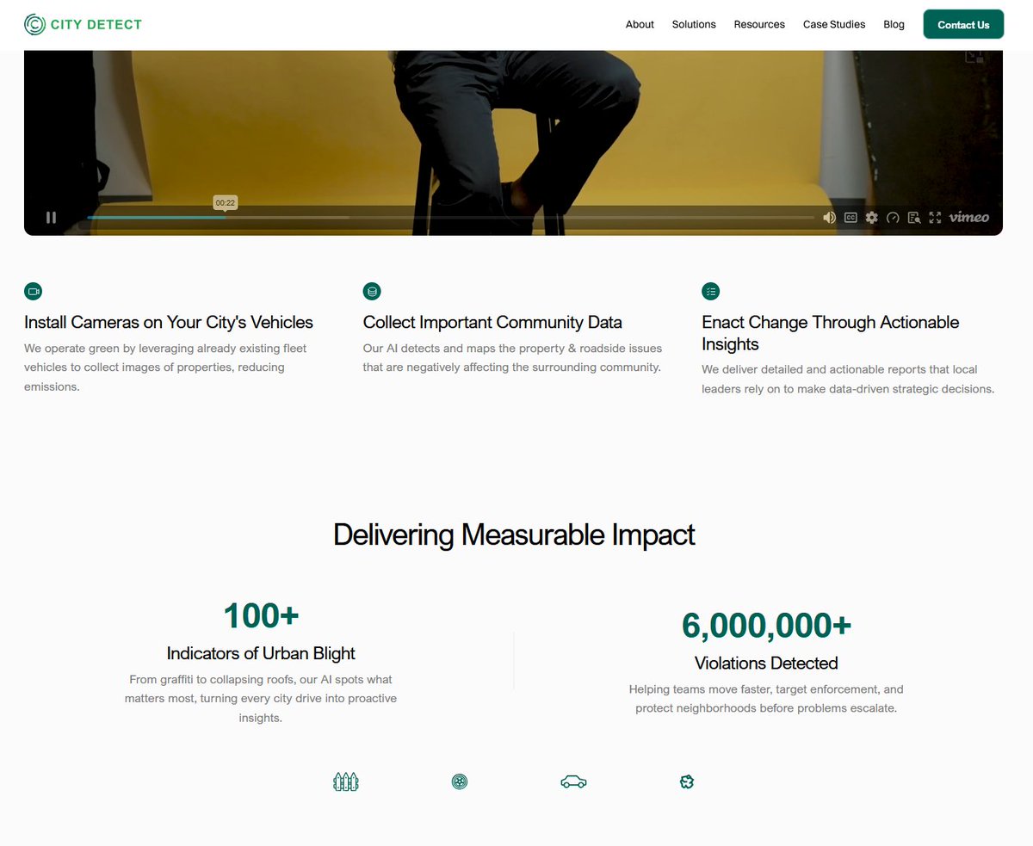
Task: Open the Case Studies page
Action: pos(834,24)
